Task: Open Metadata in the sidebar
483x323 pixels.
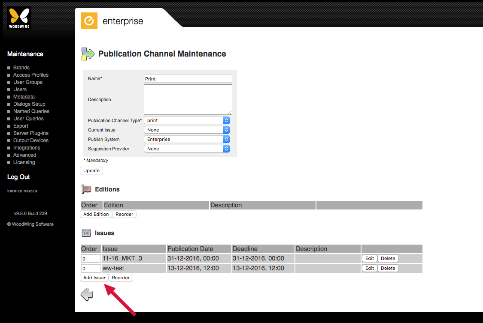Action: click(x=24, y=97)
